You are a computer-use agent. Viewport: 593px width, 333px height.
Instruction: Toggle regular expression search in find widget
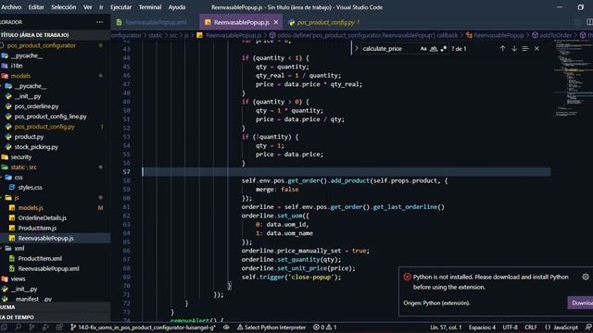click(x=443, y=49)
